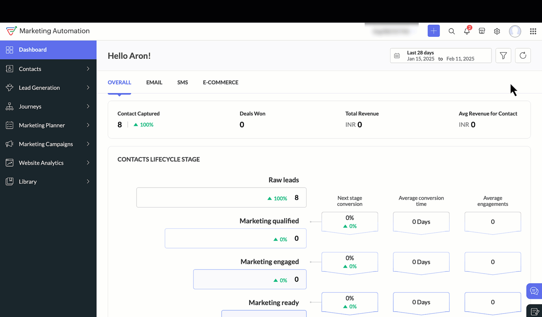
Task: Open Lead Generation in the sidebar
Action: pos(48,87)
